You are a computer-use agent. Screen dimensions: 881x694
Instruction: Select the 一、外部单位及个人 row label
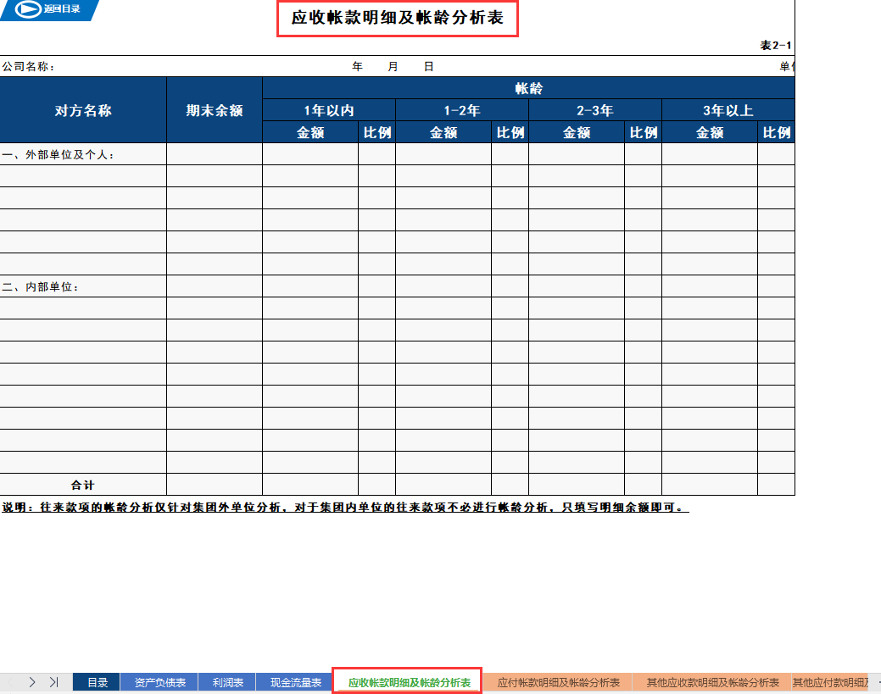51,153
